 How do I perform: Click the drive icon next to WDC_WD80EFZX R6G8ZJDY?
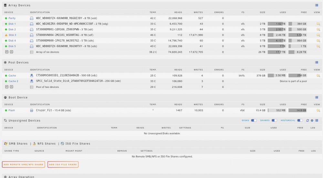pos(32,18)
